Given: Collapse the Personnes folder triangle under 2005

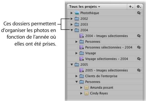Looking at the screenshot, I should (x=76, y=82).
